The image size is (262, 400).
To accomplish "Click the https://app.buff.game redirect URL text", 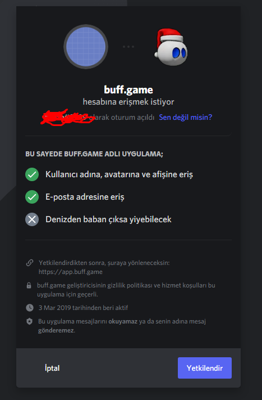I will pos(71,272).
